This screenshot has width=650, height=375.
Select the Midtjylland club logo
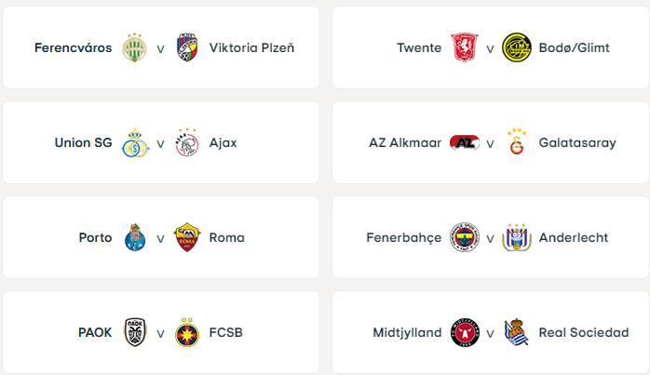click(x=464, y=333)
